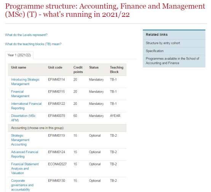Click the Unit name column header
Screen dimensions: 211x192
point(19,67)
